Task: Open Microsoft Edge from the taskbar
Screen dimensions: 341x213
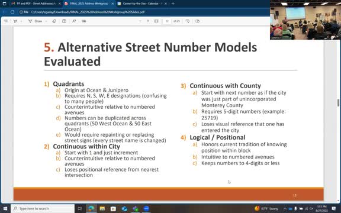Action: [91, 209]
